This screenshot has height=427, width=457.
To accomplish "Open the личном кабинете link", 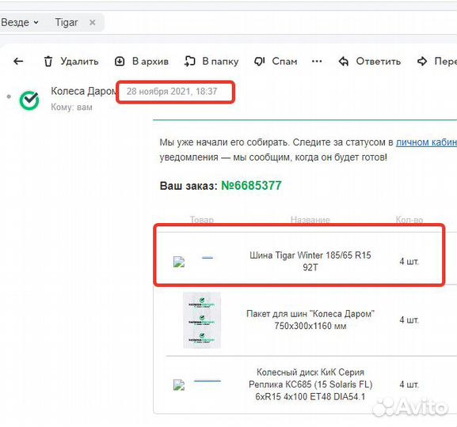I will point(426,142).
